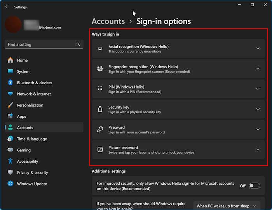Viewport: 272px width, 210px height.
Task: Click 'Sign in with a physical security key' text
Action: point(134,112)
